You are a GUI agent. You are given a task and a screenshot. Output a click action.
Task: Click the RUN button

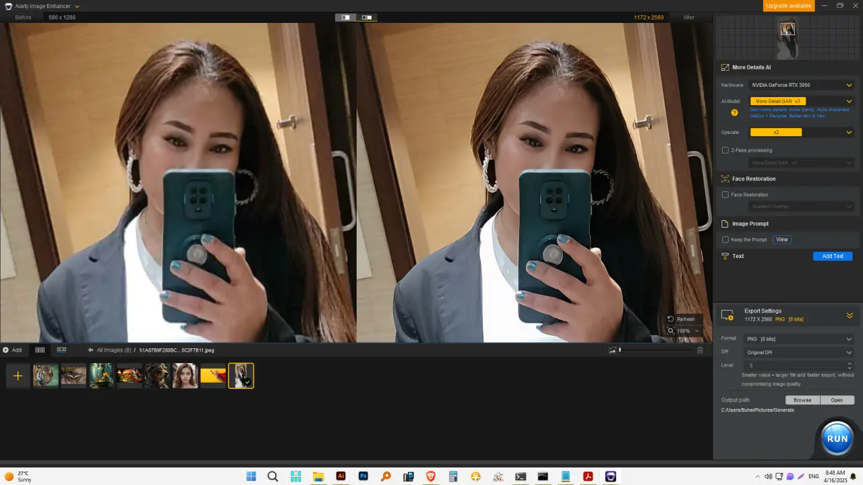[837, 439]
